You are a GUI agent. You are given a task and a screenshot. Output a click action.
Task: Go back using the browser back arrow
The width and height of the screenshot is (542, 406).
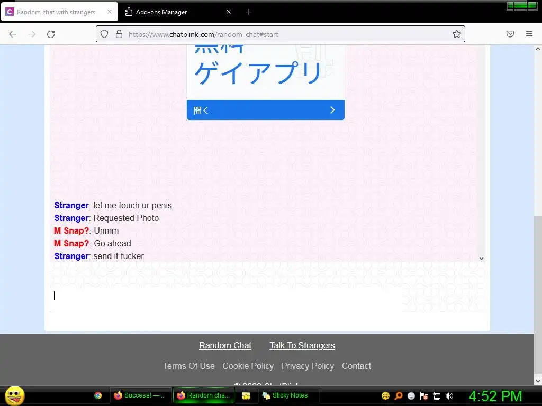13,34
